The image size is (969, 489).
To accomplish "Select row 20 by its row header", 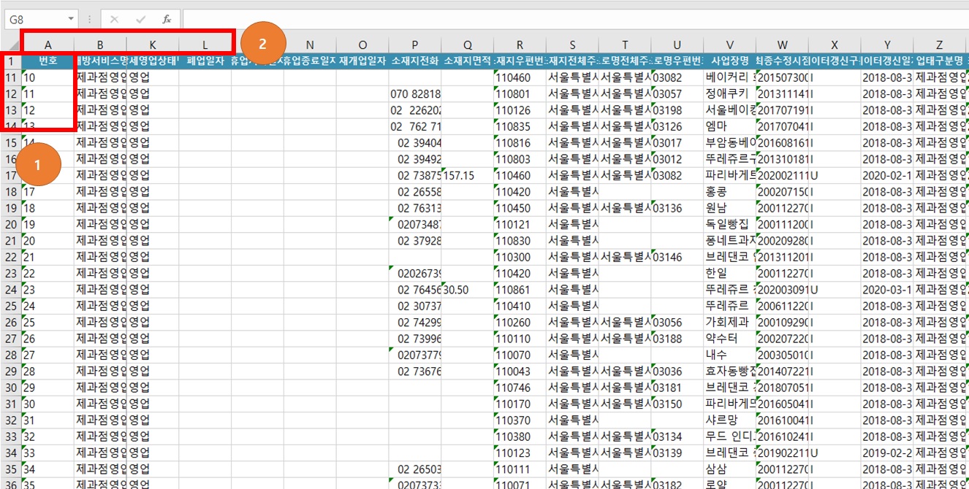I will (11, 224).
